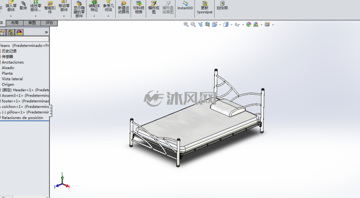This screenshot has height=198, width=360.
Task: Select the Assem3<1> subassembly
Action: coord(25,96)
